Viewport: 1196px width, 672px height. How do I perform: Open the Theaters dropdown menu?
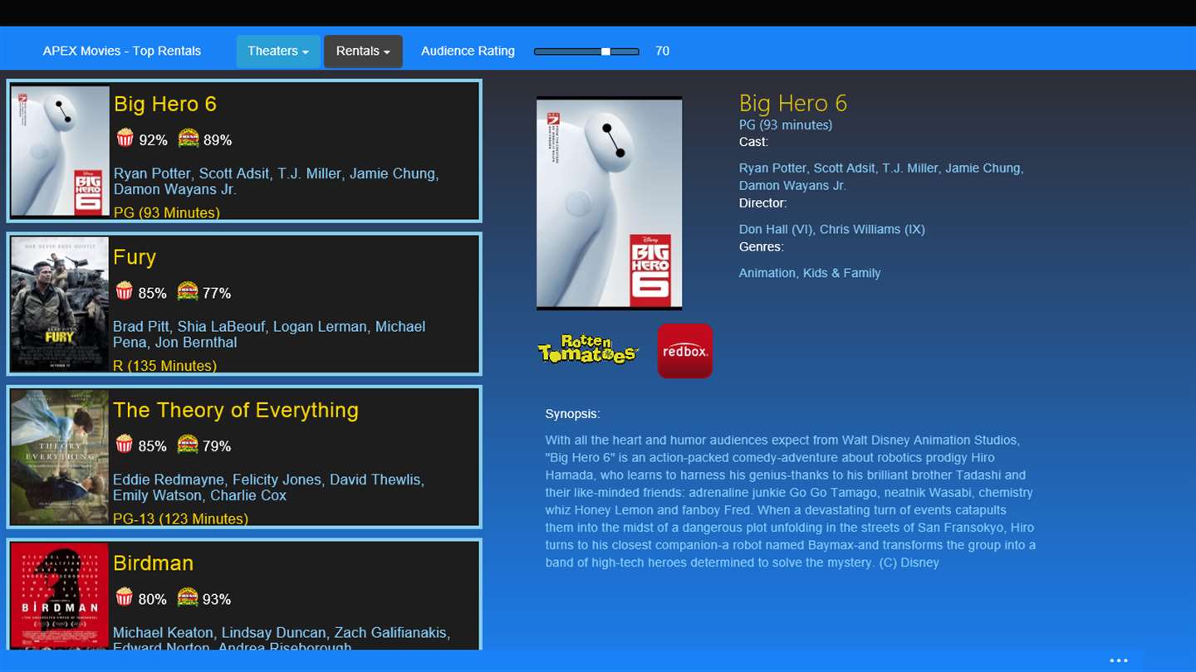coord(278,51)
